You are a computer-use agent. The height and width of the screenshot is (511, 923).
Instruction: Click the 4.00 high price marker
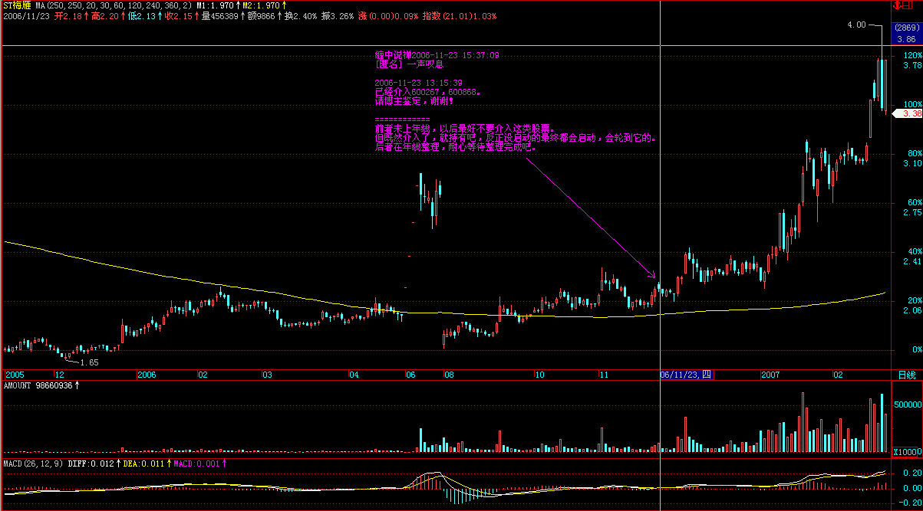(x=855, y=25)
